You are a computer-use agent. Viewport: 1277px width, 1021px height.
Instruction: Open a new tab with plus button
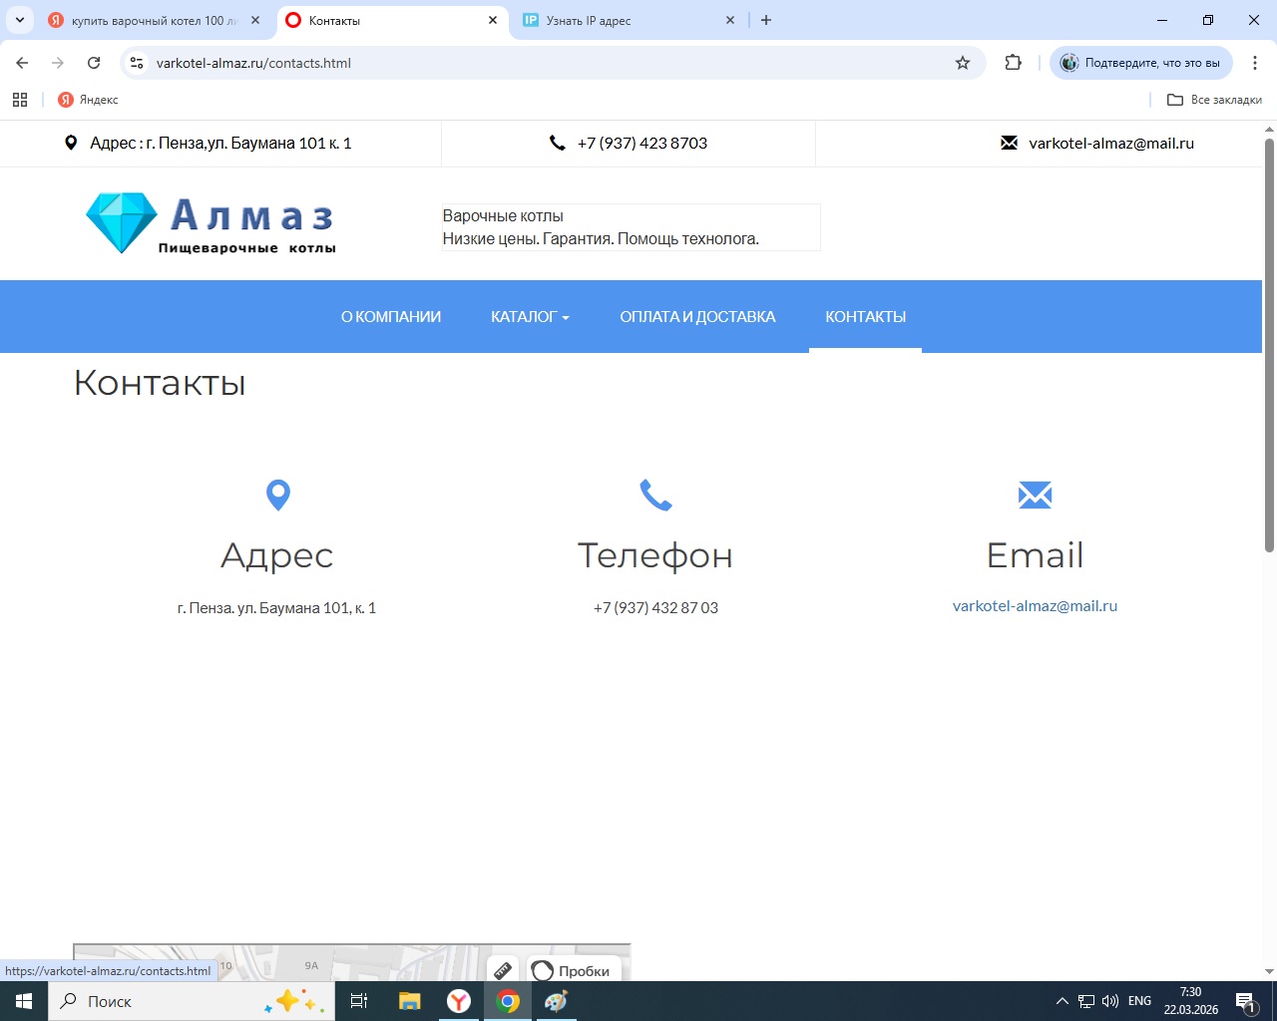coord(766,20)
